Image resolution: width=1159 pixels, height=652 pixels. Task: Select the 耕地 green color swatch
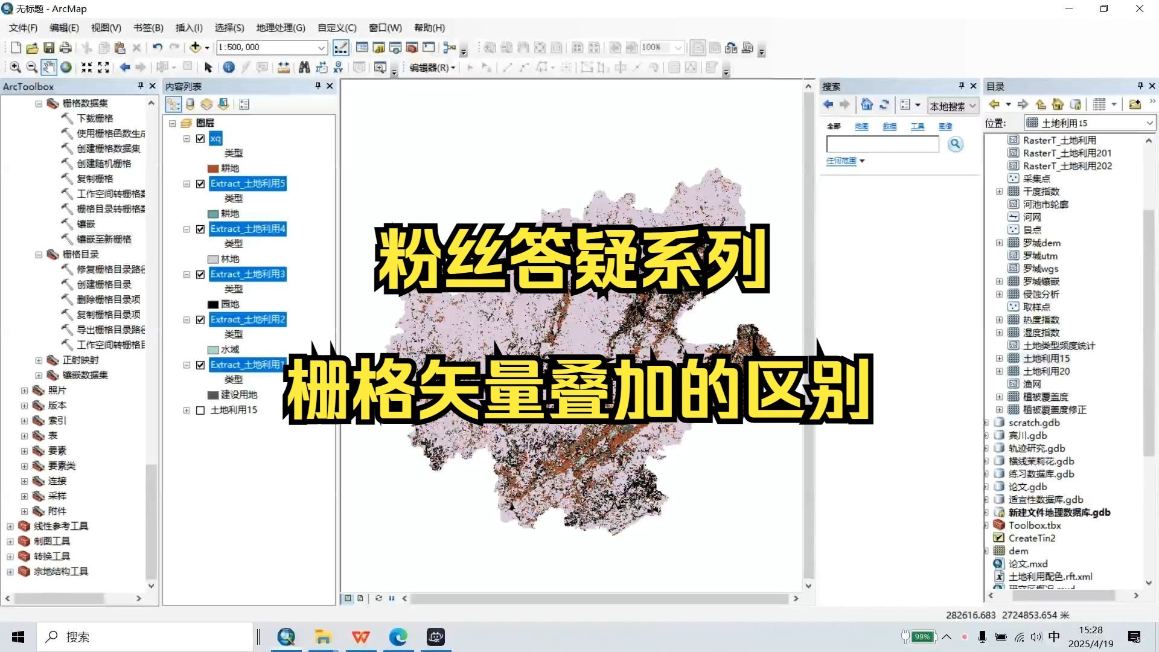click(x=213, y=214)
